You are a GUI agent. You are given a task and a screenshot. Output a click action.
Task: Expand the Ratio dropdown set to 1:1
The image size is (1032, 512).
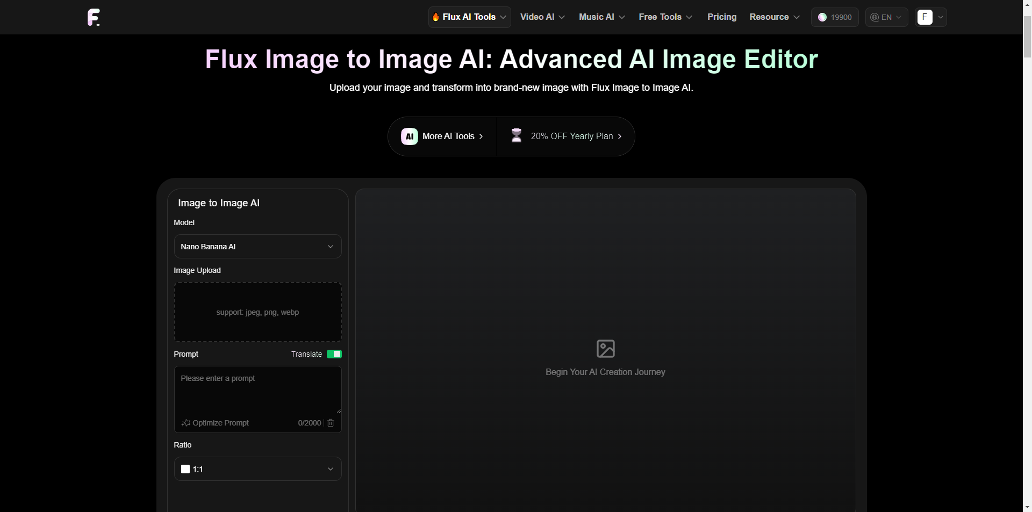pyautogui.click(x=257, y=469)
